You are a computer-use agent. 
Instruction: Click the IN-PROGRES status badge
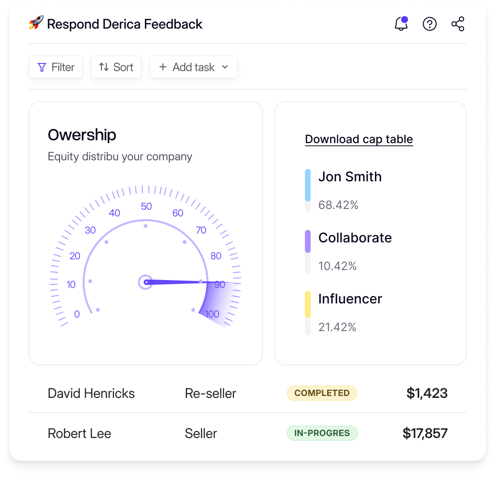click(323, 433)
